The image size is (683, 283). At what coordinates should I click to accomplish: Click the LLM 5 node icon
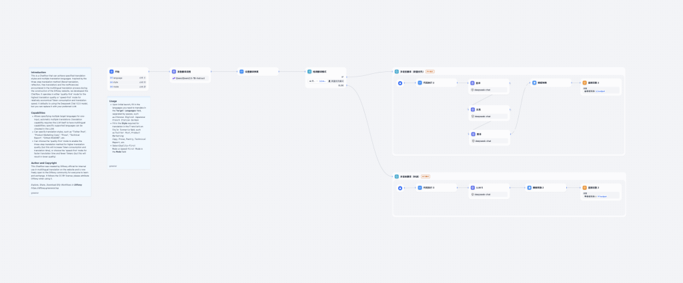pos(472,188)
